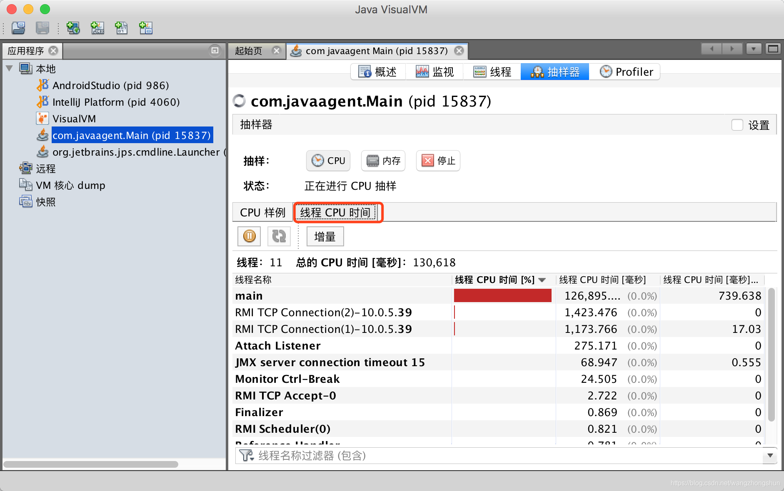Image resolution: width=784 pixels, height=491 pixels.
Task: Sort by 线程 CPU 时间 [%] column header
Action: [503, 280]
